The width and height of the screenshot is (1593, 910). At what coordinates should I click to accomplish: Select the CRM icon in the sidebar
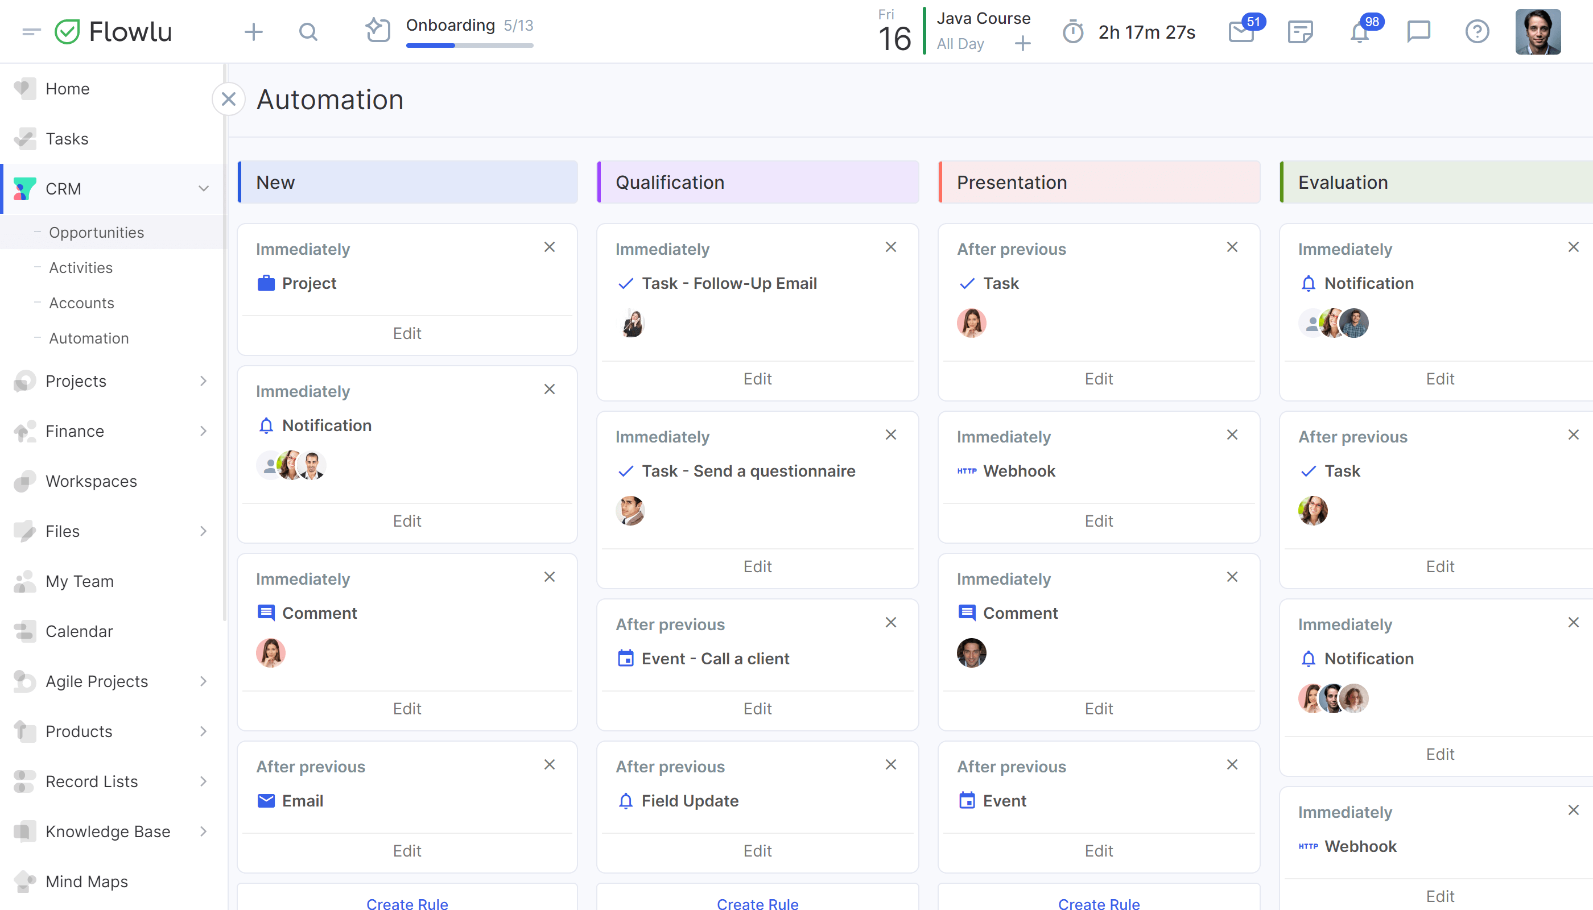point(24,189)
